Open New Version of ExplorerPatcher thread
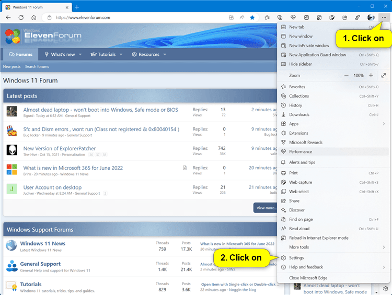This screenshot has width=392, height=295. tap(60, 148)
